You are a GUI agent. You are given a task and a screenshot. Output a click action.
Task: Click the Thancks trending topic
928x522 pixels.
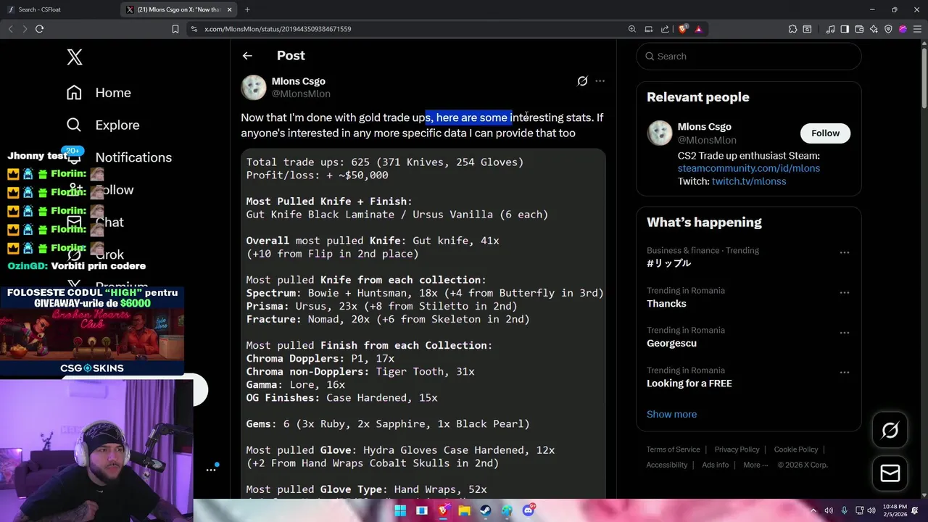666,303
